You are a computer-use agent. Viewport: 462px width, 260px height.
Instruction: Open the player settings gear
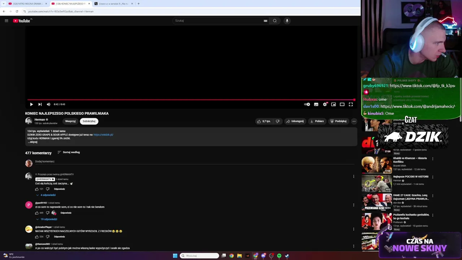coord(325,104)
